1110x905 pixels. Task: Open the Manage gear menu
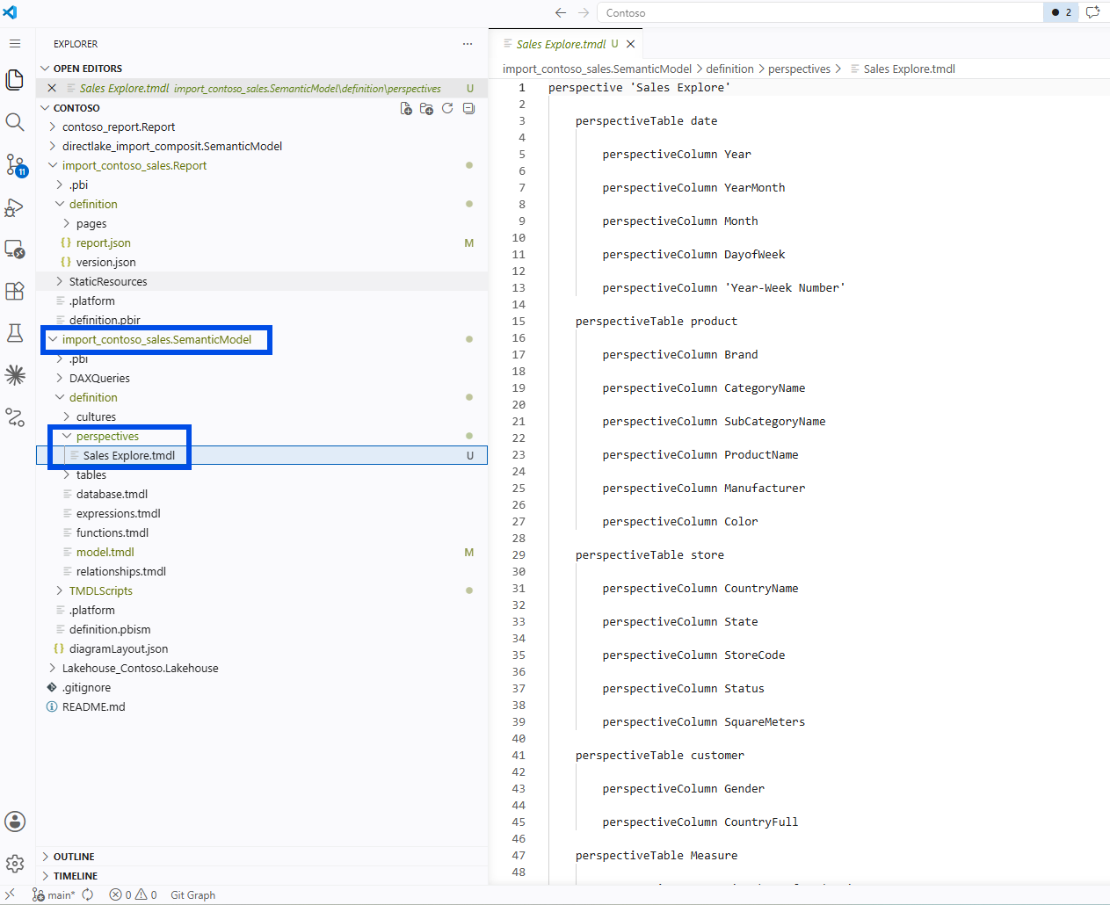[x=15, y=864]
